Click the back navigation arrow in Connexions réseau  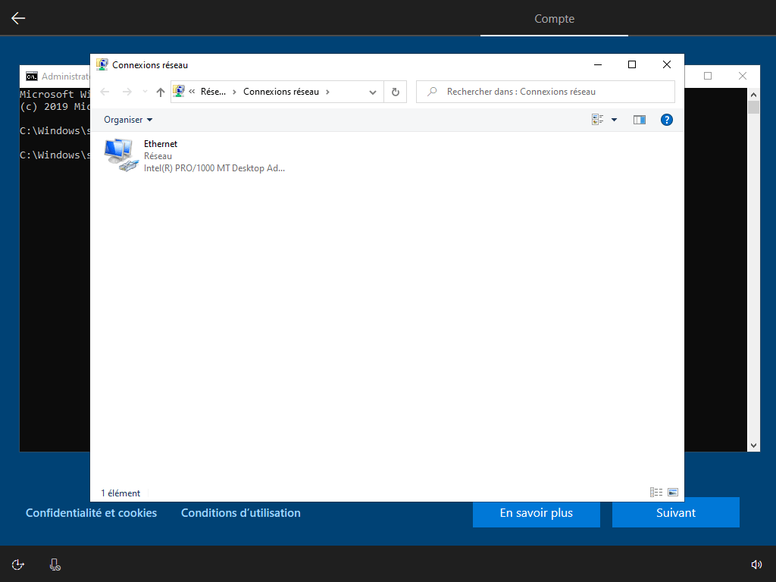(105, 92)
